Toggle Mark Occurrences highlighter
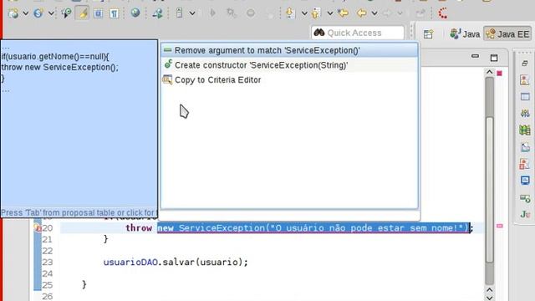The width and height of the screenshot is (535, 301). coord(82,13)
